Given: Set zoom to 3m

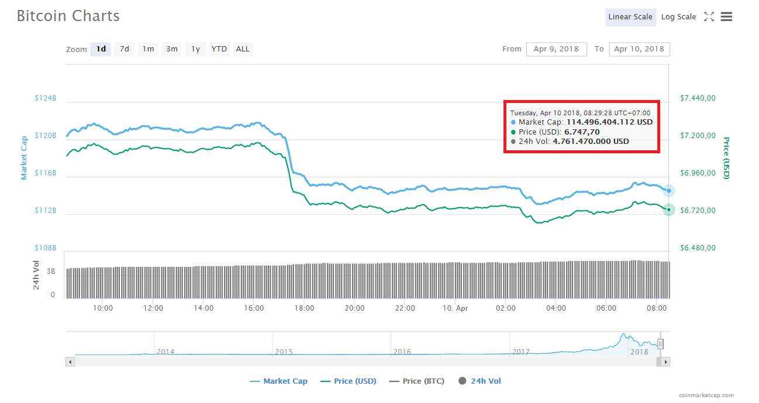Looking at the screenshot, I should [172, 49].
